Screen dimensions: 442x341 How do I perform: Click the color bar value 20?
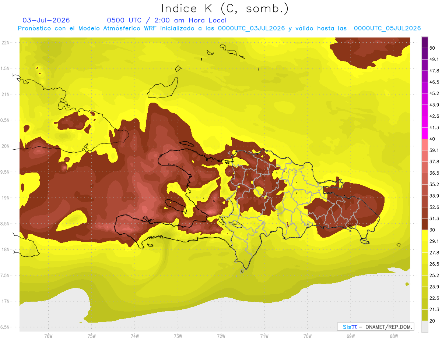[x=432, y=321]
